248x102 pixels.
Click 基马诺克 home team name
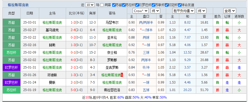[52, 30]
